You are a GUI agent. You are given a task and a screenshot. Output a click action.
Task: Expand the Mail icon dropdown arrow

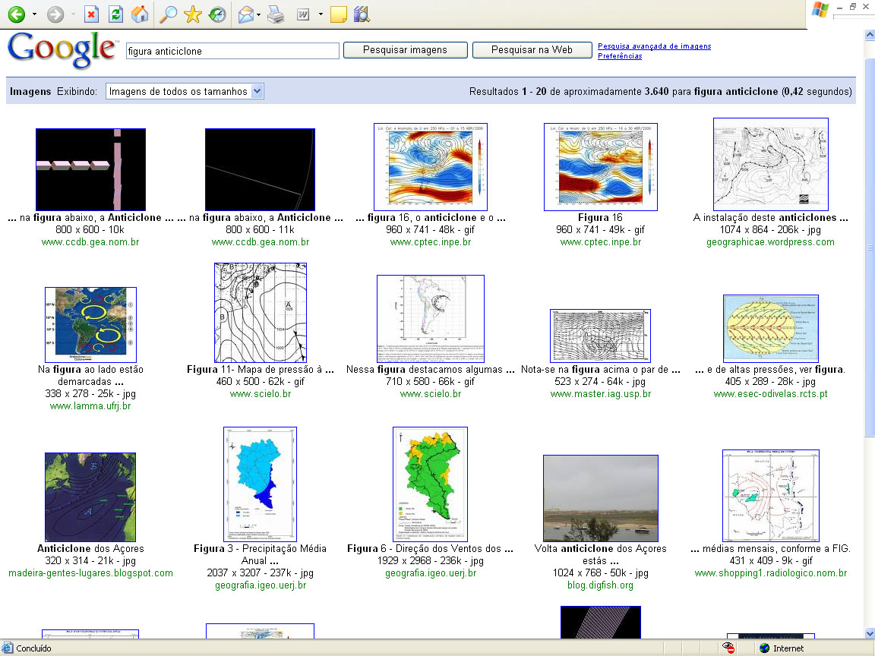[x=259, y=14]
